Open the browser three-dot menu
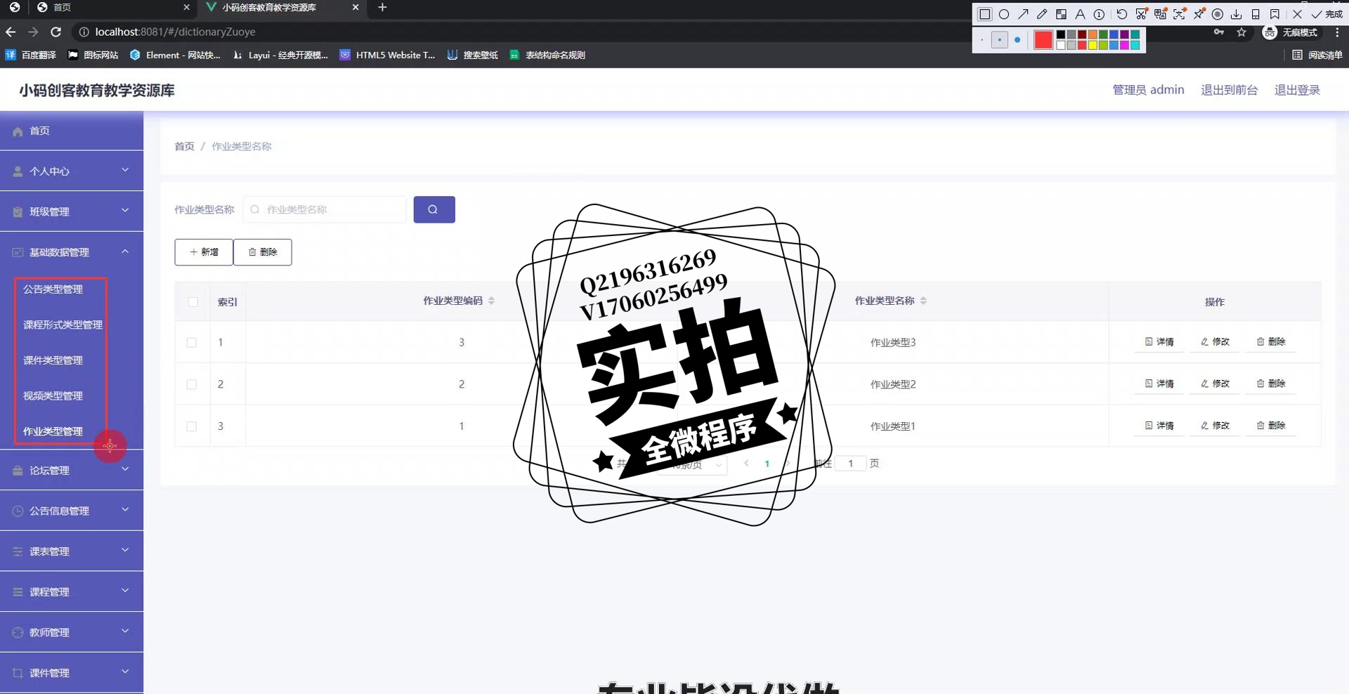This screenshot has height=694, width=1349. pos(1337,32)
